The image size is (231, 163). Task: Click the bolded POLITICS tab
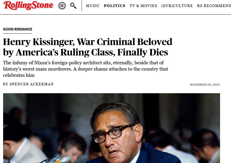tap(114, 6)
